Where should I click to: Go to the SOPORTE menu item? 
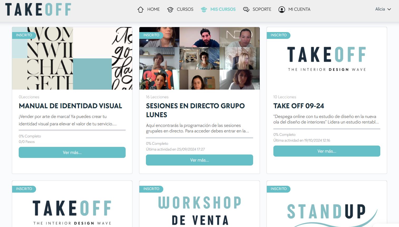(x=262, y=9)
